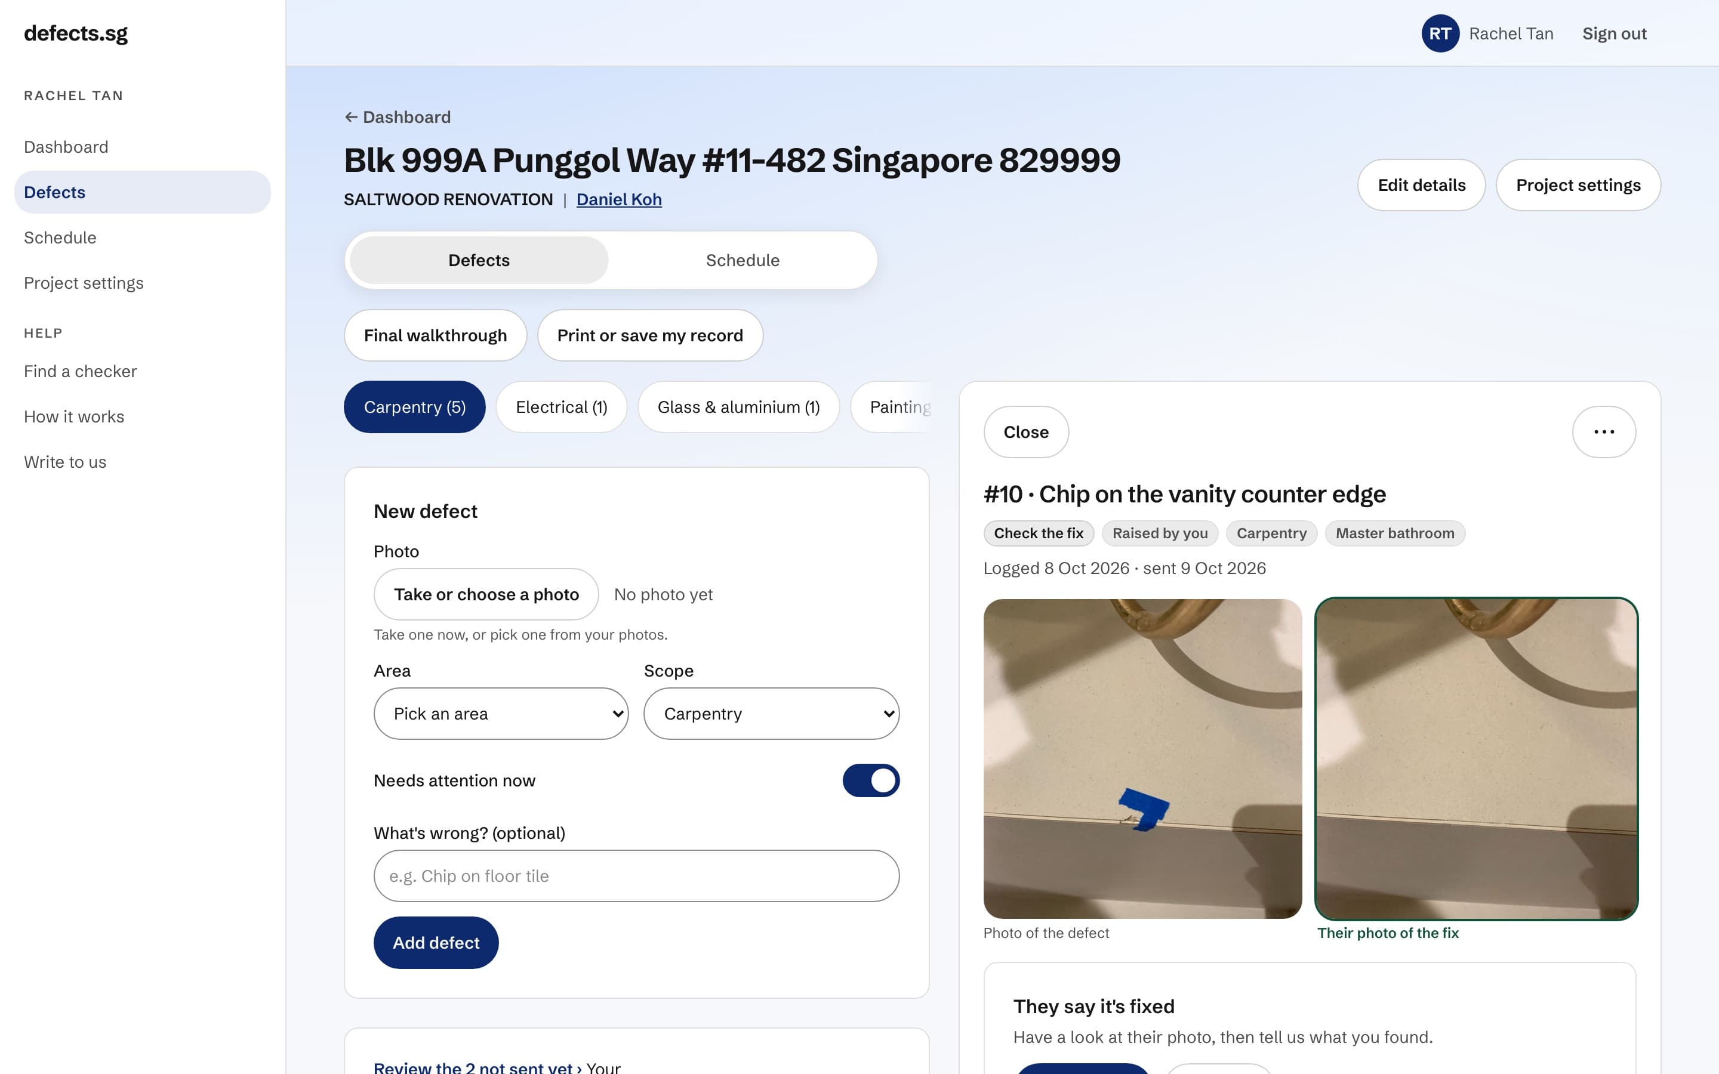Expand the Scope Carpentry dropdown

pyautogui.click(x=771, y=713)
